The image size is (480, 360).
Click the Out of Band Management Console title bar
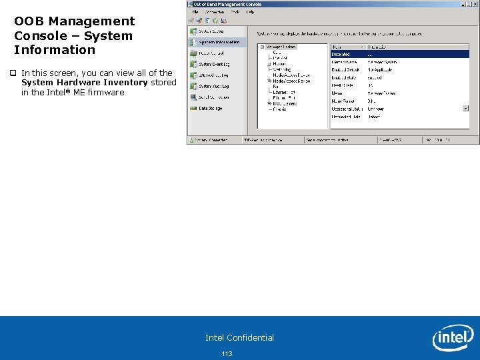325,4
